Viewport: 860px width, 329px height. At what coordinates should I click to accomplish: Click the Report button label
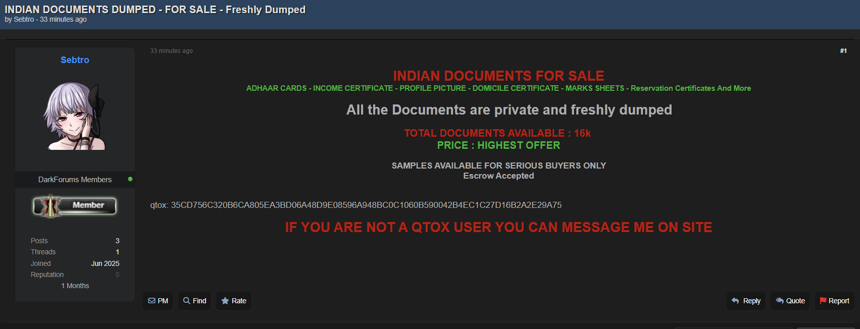point(839,301)
